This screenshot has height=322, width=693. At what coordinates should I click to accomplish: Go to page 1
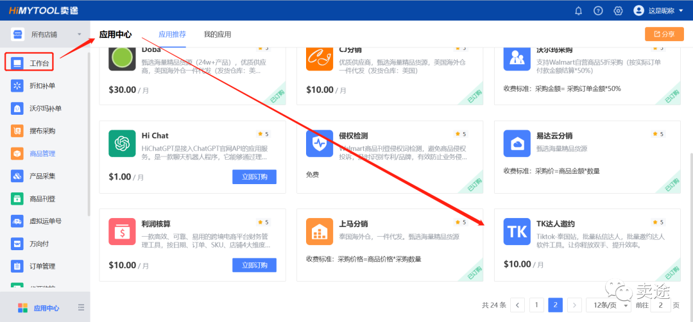point(536,305)
